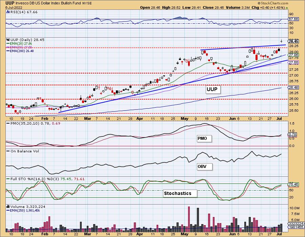The width and height of the screenshot is (305, 237).
Task: Click the Volume 3.3M value in header
Action: point(238,7)
